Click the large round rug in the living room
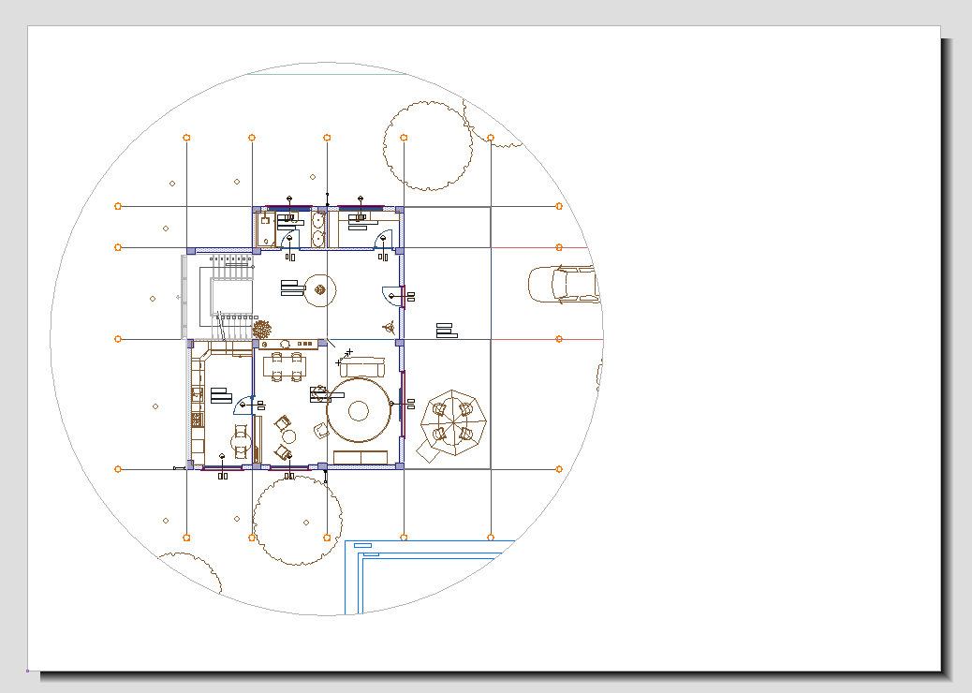The height and width of the screenshot is (693, 972). point(359,410)
